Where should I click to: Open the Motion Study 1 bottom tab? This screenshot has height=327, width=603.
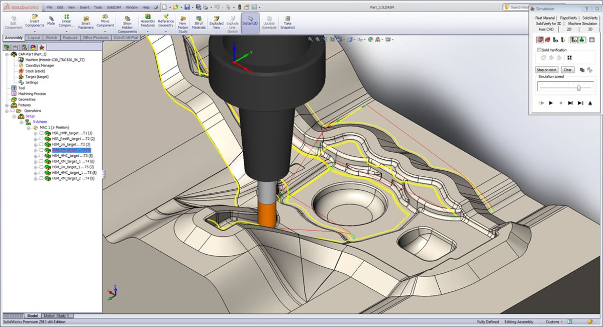(x=58, y=316)
